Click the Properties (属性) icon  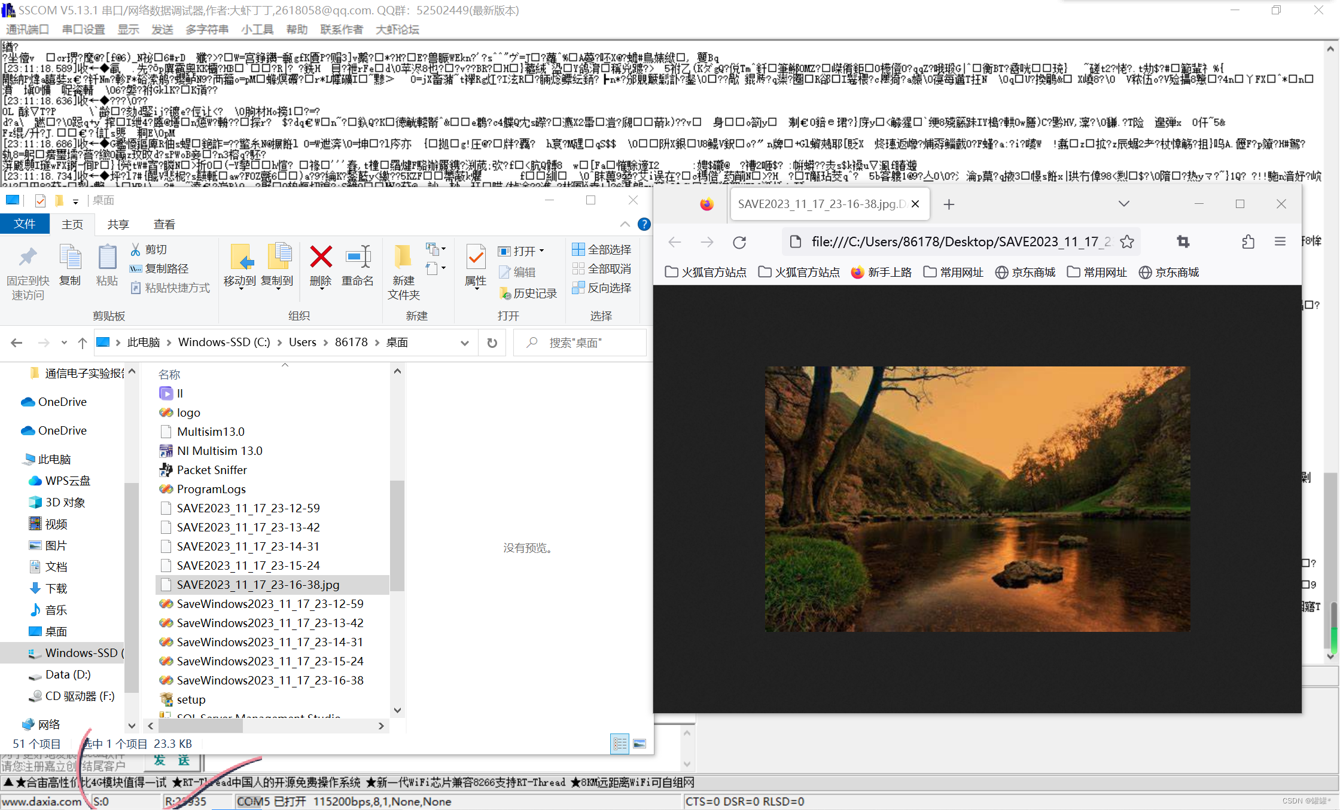476,258
